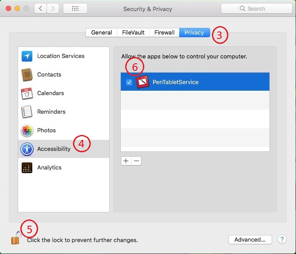Go back with the left arrow button
The image size is (296, 254).
point(40,8)
